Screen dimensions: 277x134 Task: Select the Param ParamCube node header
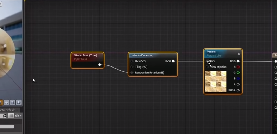tap(223, 53)
